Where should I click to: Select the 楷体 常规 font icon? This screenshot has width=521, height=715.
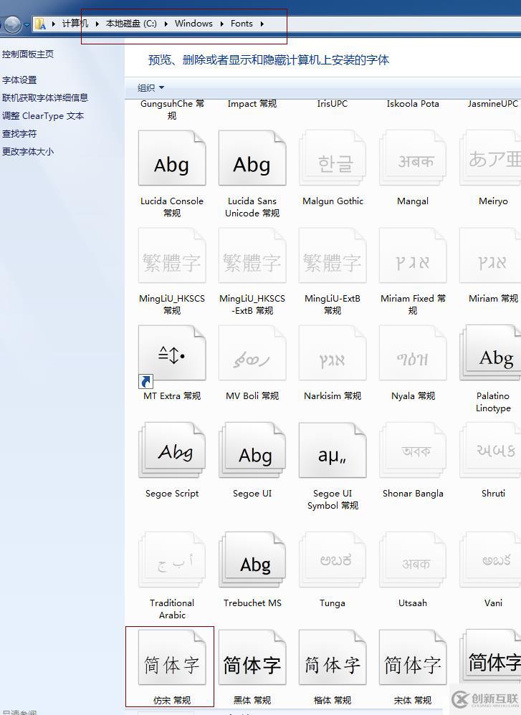[333, 658]
